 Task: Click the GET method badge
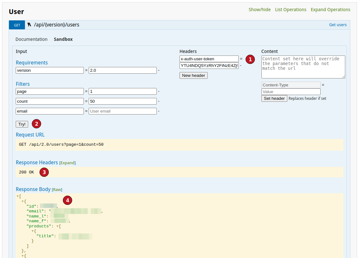[x=17, y=25]
